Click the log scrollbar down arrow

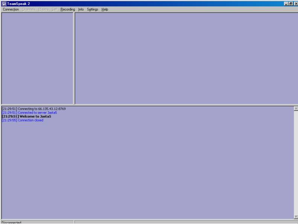[x=296, y=217]
